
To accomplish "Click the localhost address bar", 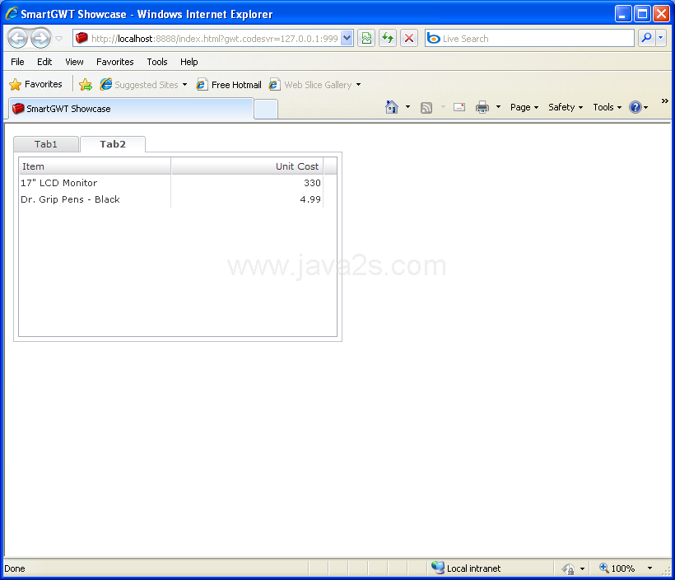I will click(207, 39).
